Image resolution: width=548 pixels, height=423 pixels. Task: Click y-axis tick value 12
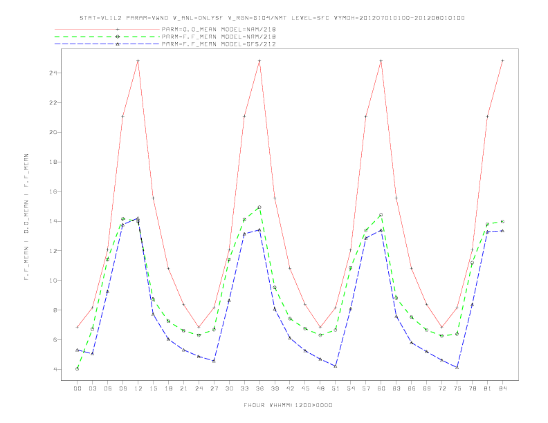coord(53,251)
